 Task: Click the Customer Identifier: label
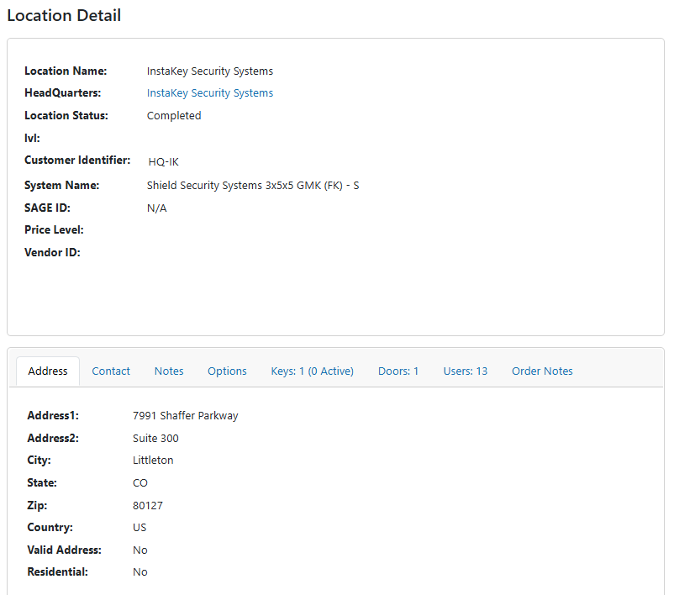77,160
